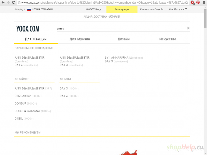Go back with the browser back arrow

pyautogui.click(x=3, y=2)
